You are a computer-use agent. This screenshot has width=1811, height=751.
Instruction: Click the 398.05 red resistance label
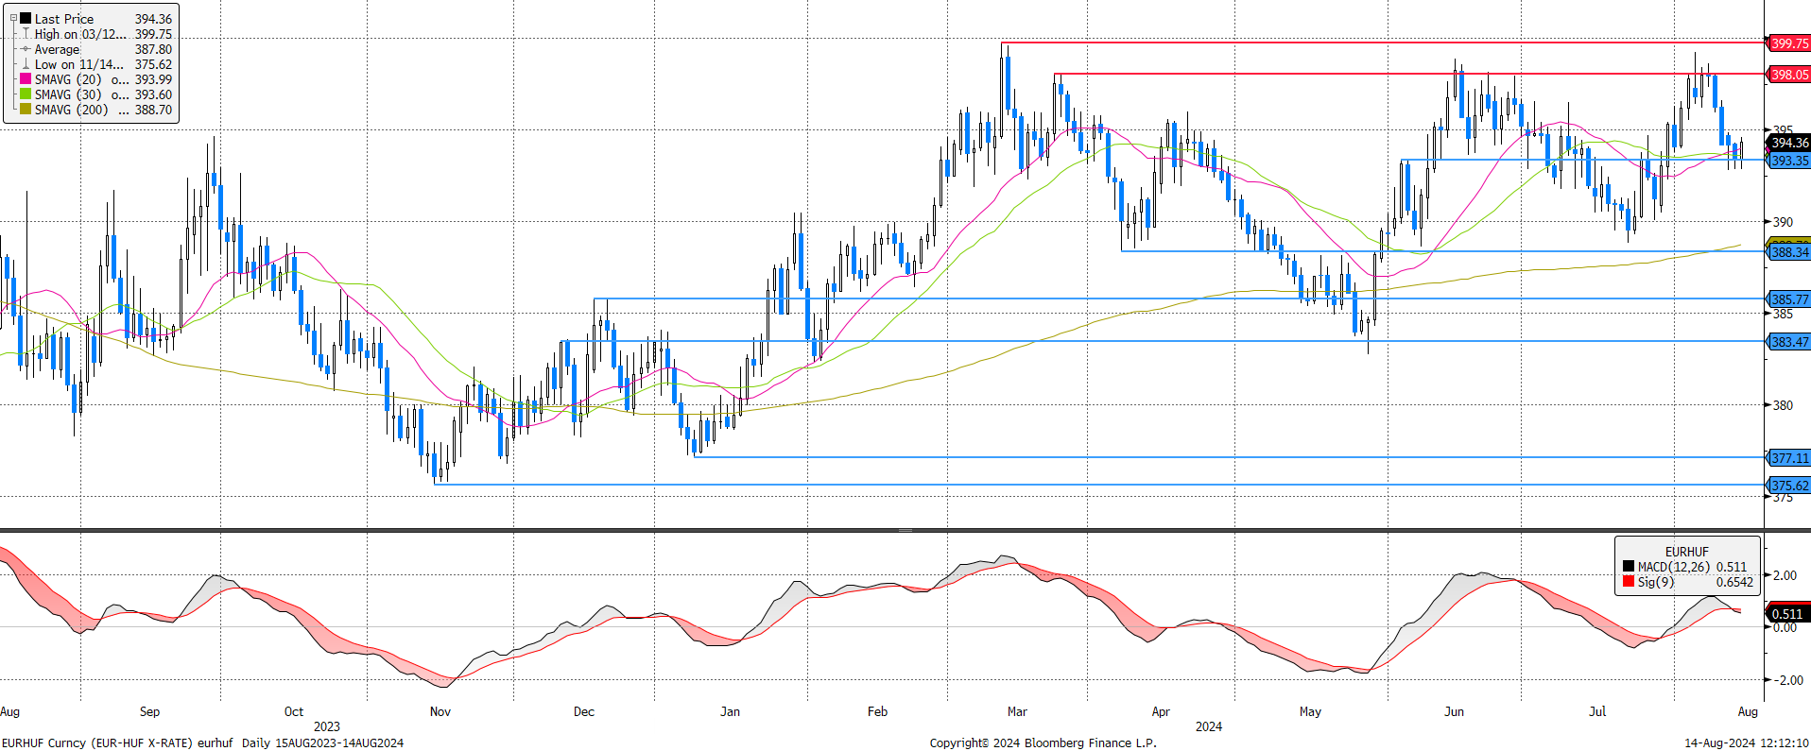click(1788, 75)
